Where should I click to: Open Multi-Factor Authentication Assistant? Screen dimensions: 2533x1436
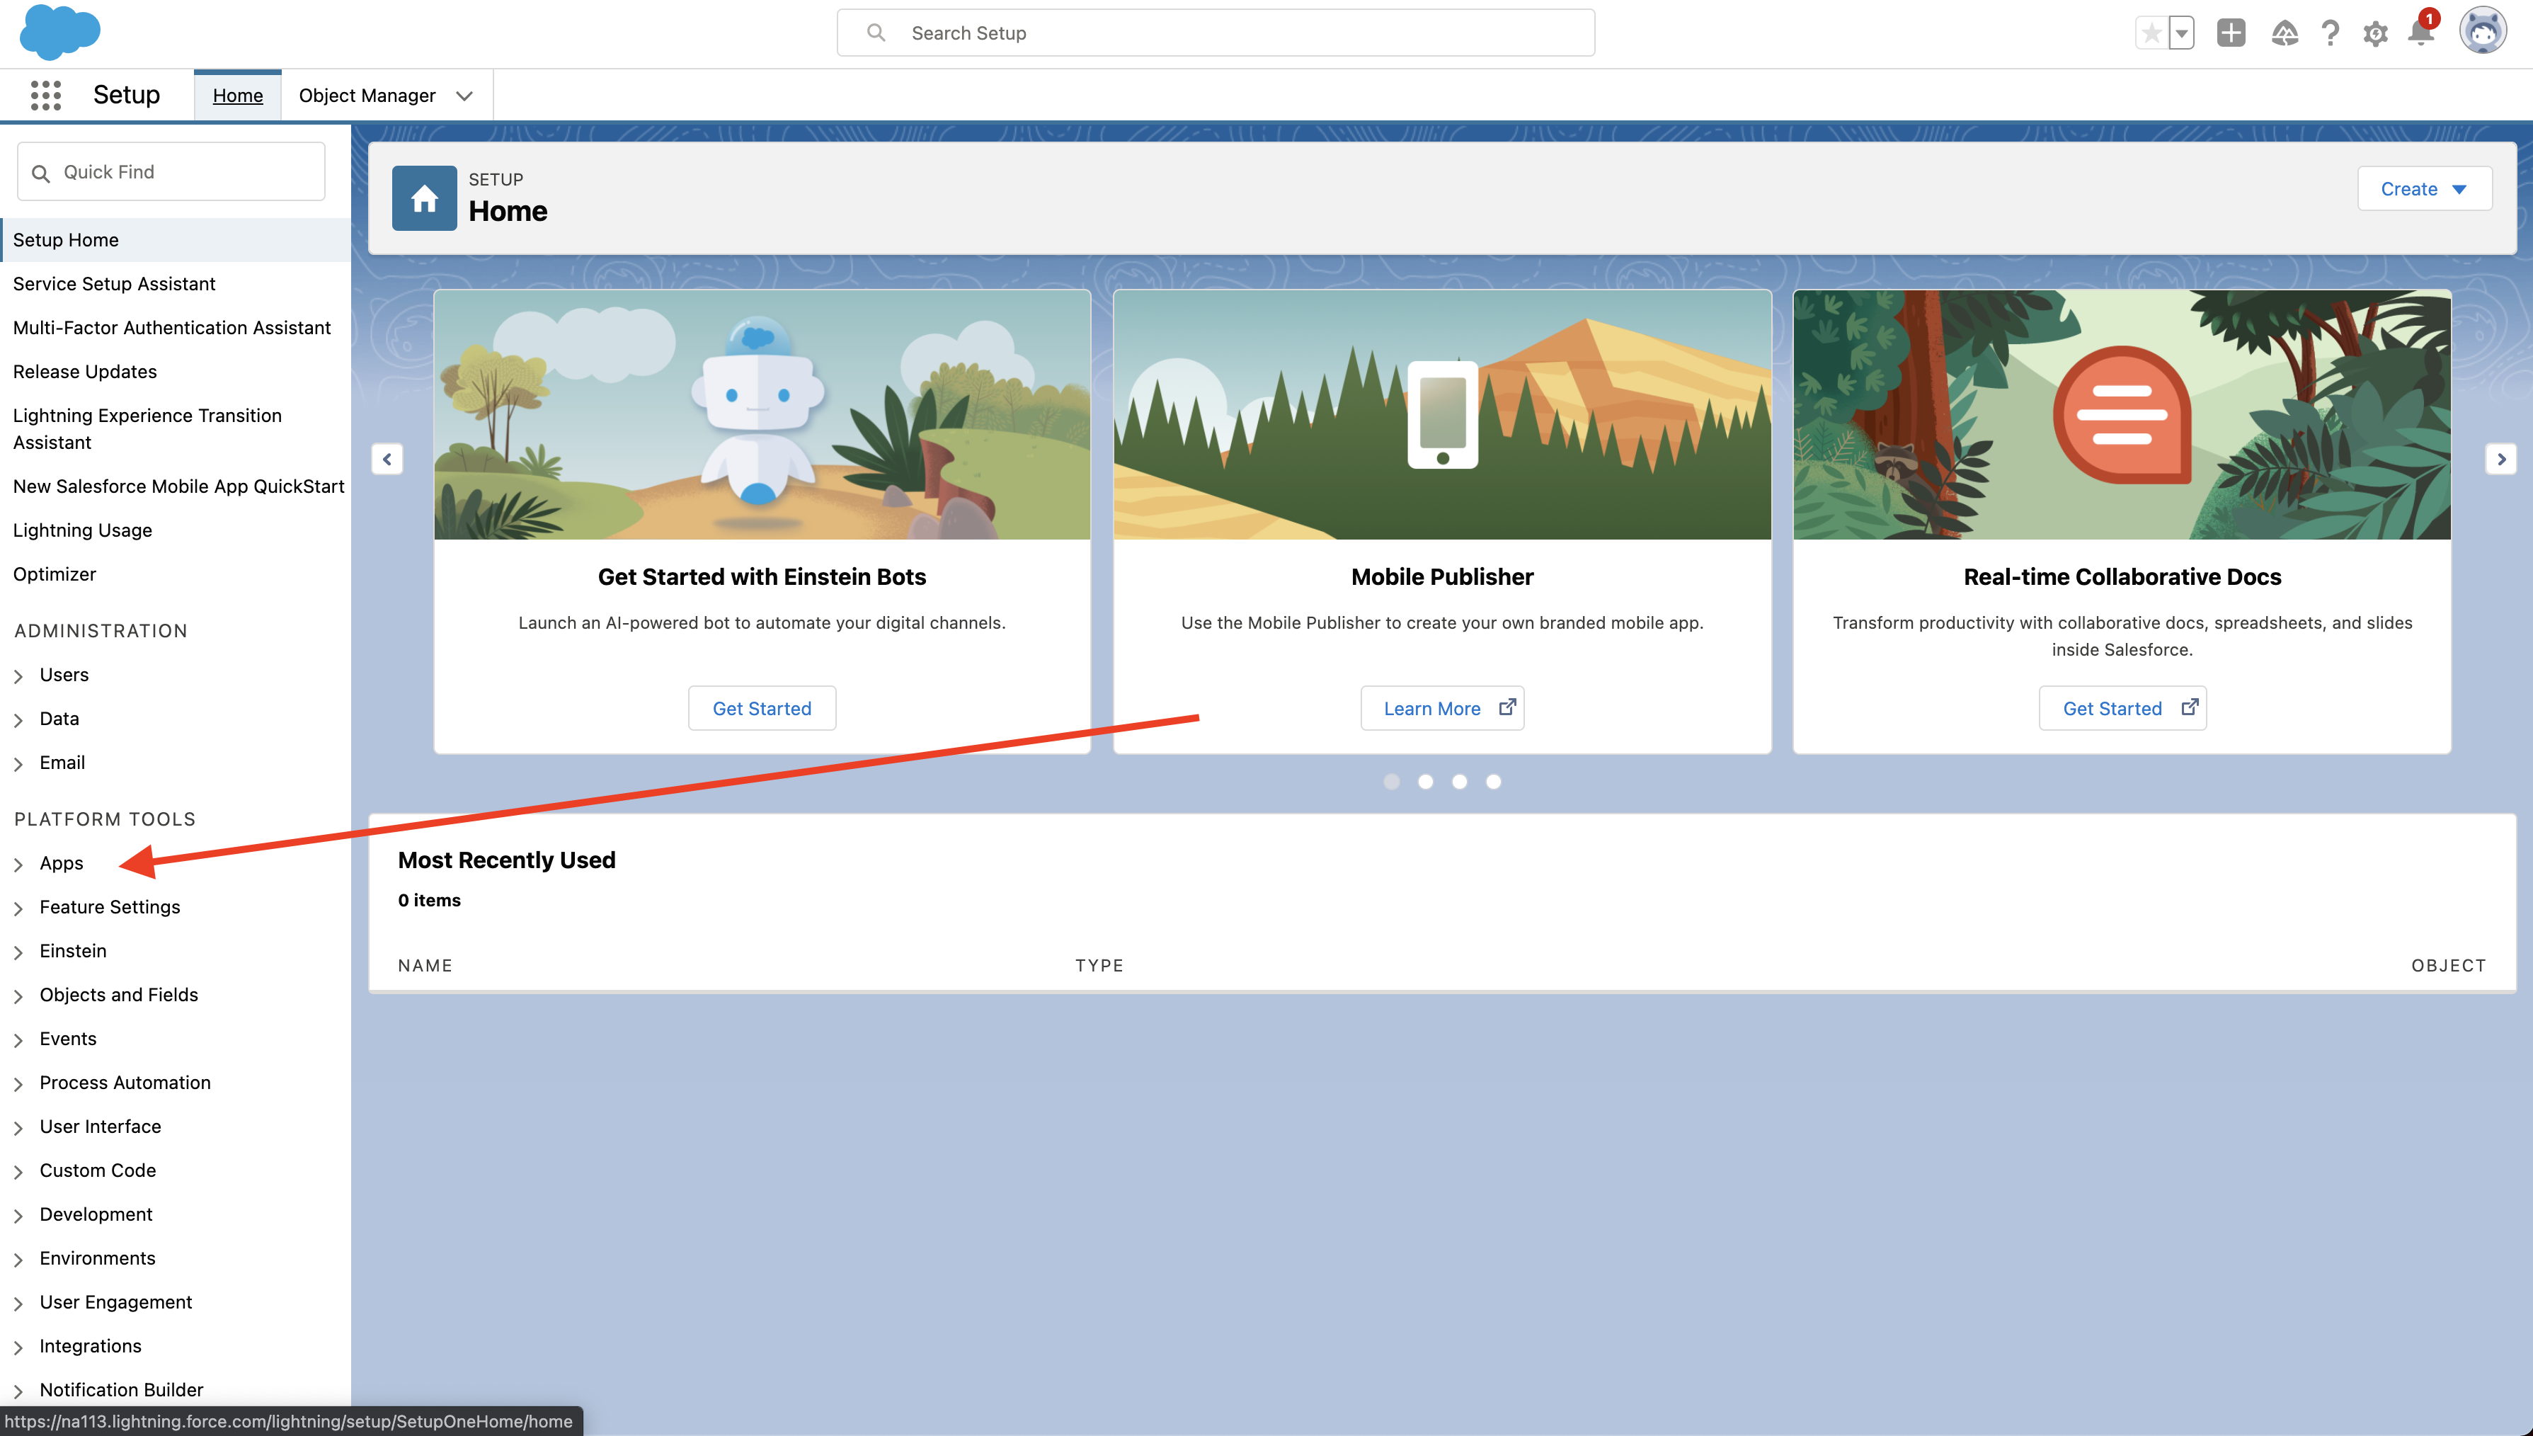(x=171, y=327)
